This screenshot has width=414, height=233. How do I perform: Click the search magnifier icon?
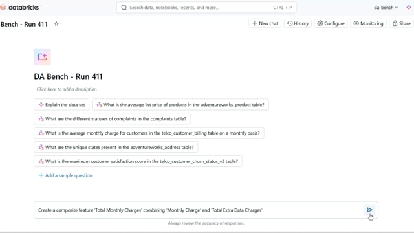coord(124,8)
